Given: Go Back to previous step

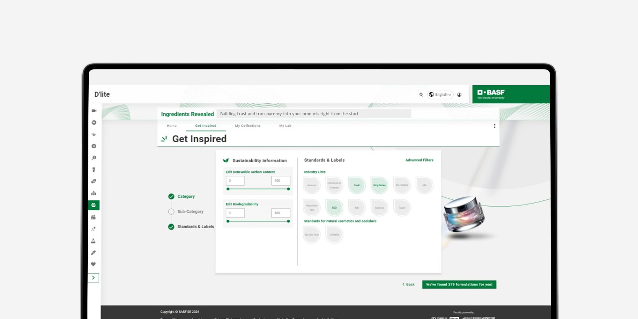Looking at the screenshot, I should coord(408,285).
